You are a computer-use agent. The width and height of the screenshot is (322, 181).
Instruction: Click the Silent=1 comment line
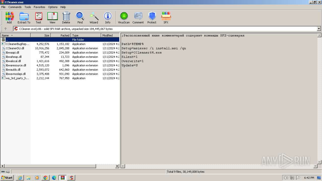130,57
